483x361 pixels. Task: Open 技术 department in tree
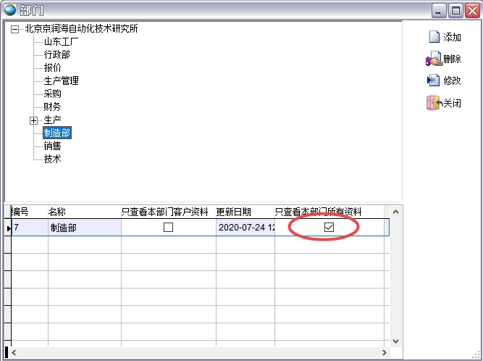52,159
